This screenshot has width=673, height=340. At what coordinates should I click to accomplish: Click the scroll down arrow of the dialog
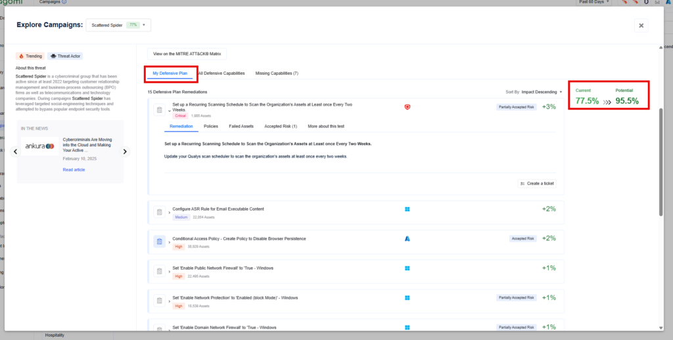coord(661,328)
